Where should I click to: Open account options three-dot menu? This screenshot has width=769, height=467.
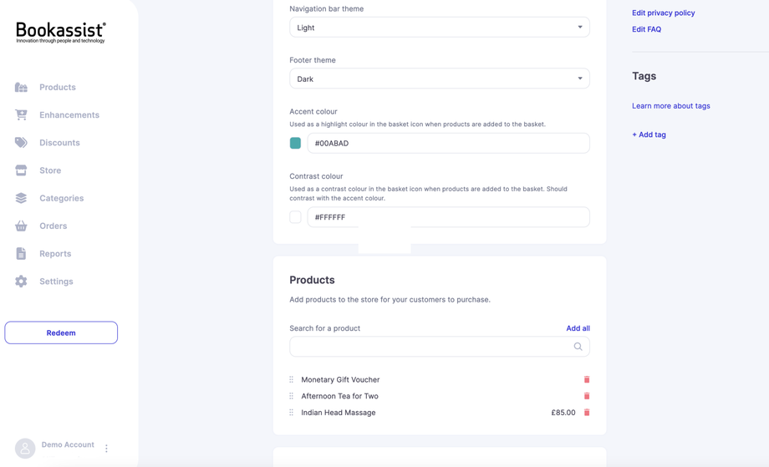pos(106,449)
